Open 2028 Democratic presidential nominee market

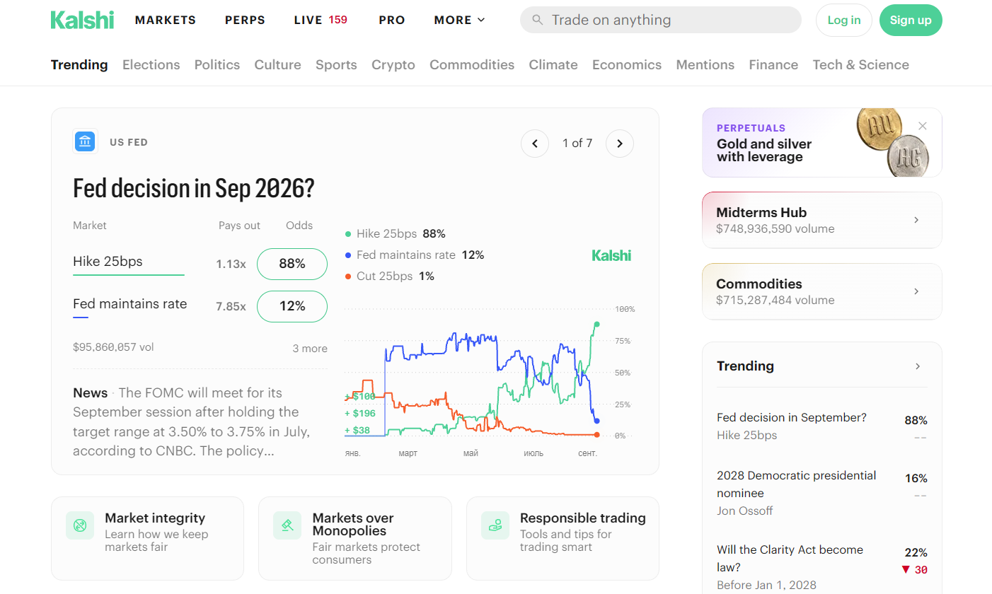click(x=822, y=493)
